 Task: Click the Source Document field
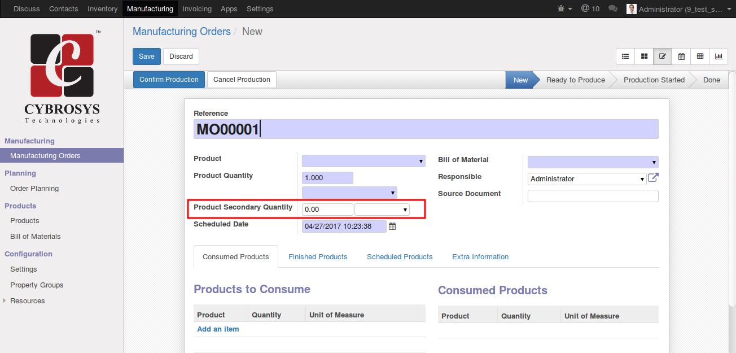click(593, 196)
